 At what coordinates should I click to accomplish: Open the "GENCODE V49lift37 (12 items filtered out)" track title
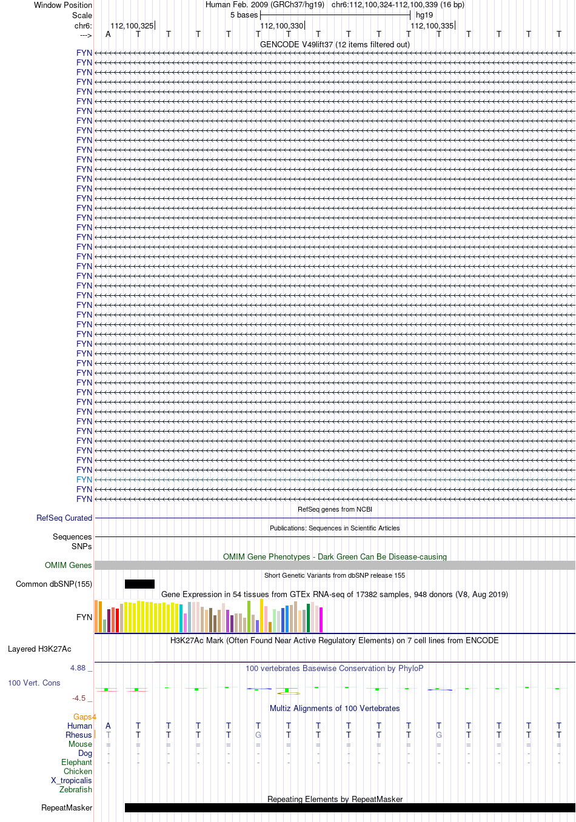point(335,44)
